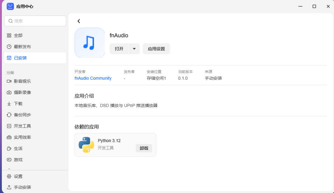Open the fnAudio Community developer link
This screenshot has height=193, width=334.
point(93,78)
